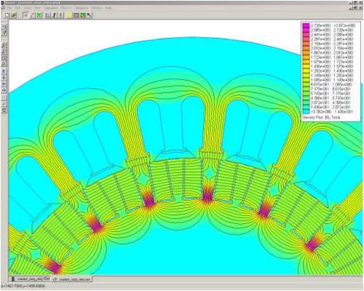Open the Help menu
364x291 pixels.
pos(108,8)
